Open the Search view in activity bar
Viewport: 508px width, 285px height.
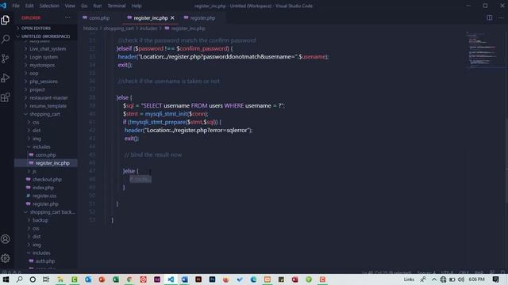(6, 40)
